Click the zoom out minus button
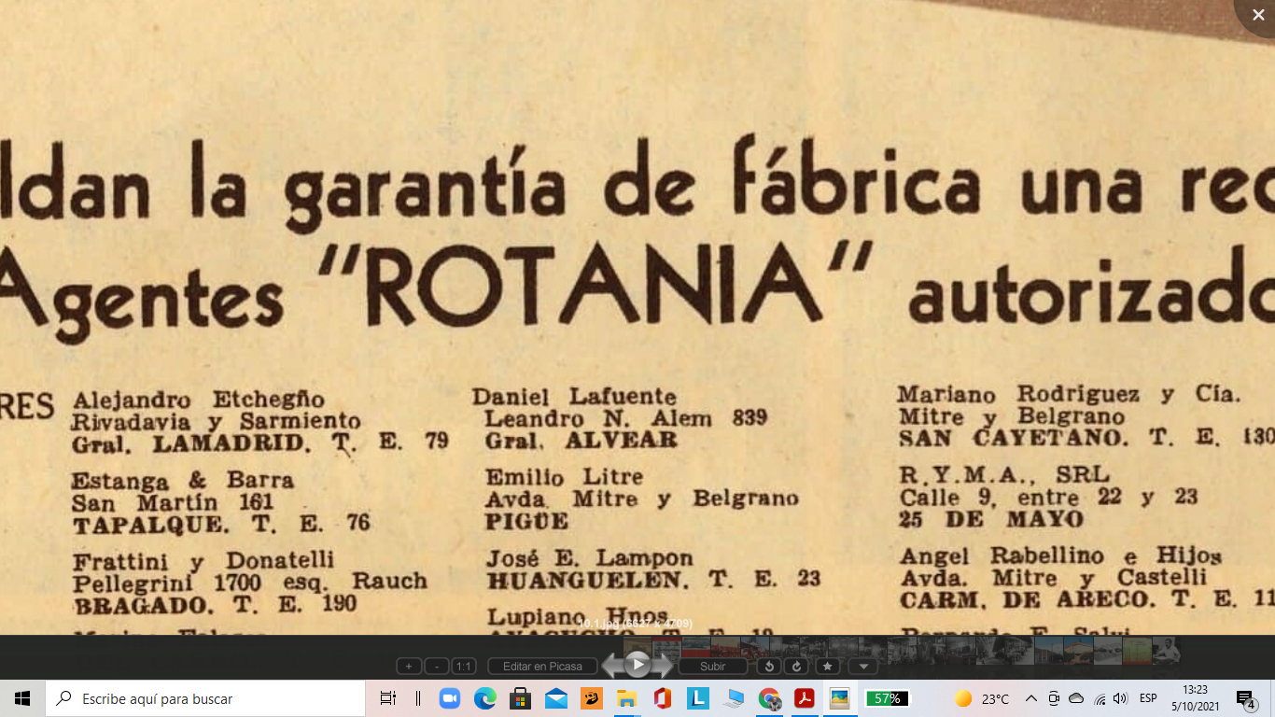Screen dimensions: 1275x717 tap(436, 667)
